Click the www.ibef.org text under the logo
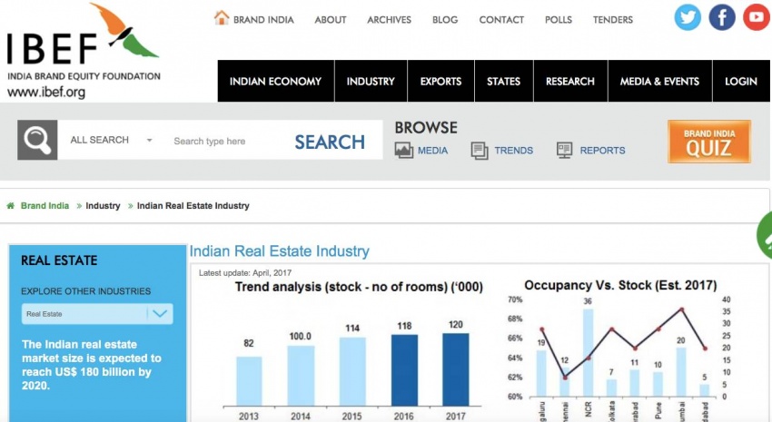This screenshot has width=772, height=422. tap(46, 92)
